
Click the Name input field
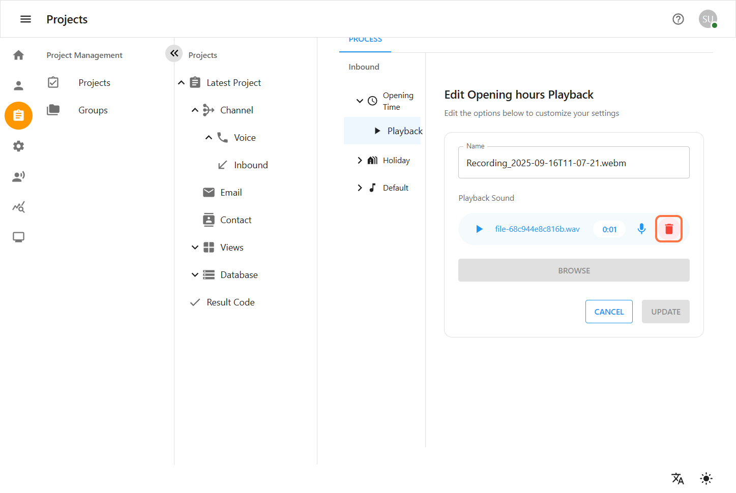coord(574,163)
